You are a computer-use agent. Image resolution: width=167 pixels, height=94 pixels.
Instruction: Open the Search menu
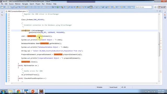32,4
